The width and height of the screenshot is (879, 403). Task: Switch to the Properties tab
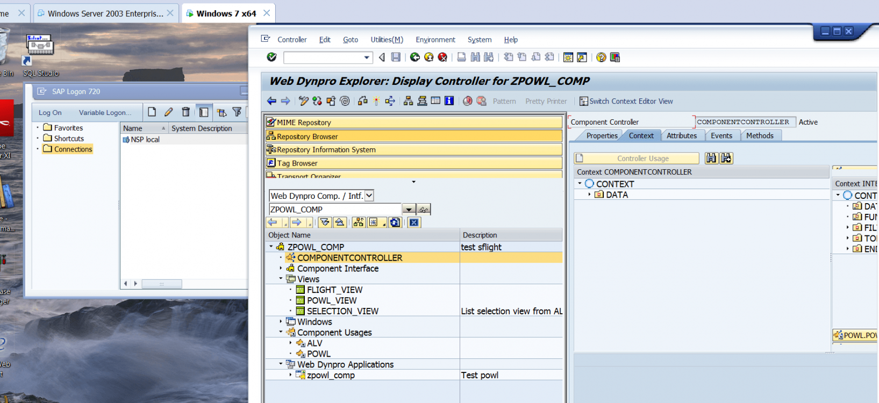click(x=602, y=135)
